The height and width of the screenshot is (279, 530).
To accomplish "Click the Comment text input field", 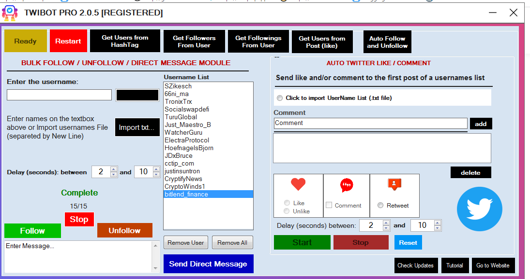I will click(370, 123).
